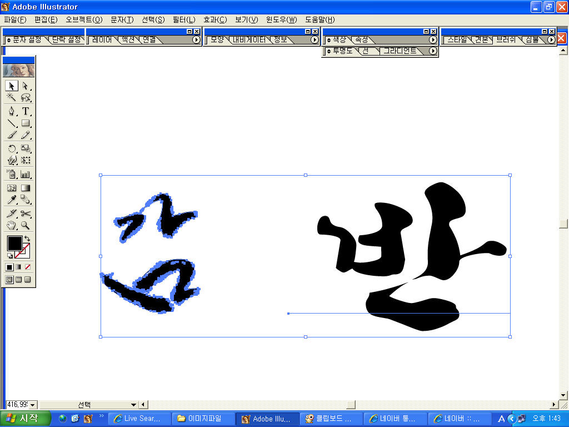
Task: Select the Eyedropper tool
Action: click(x=12, y=200)
